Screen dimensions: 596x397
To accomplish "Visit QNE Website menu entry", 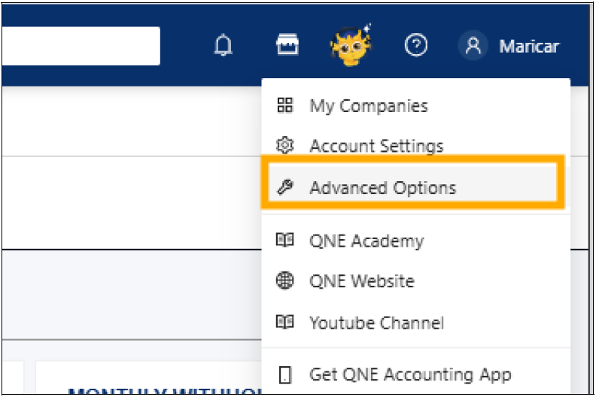I will point(416,280).
